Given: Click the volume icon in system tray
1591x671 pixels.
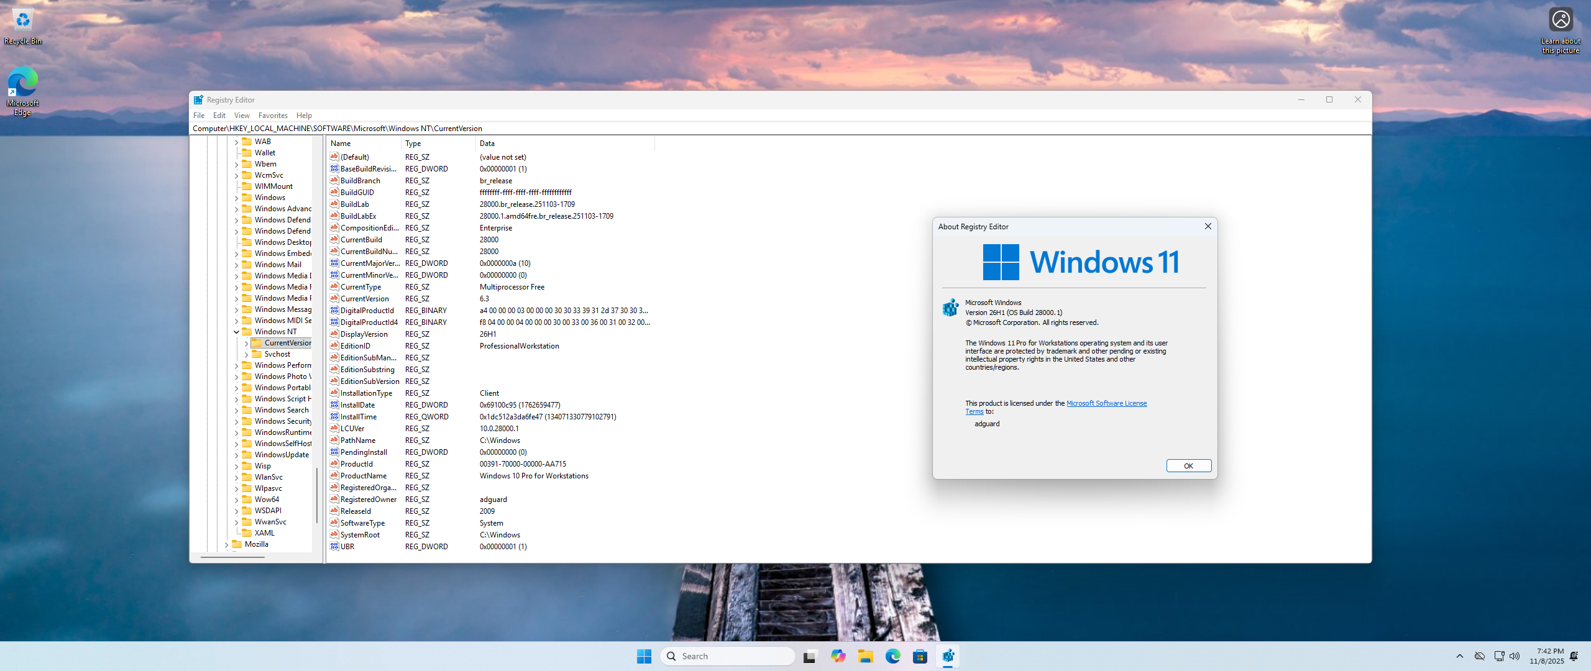Looking at the screenshot, I should pyautogui.click(x=1515, y=656).
